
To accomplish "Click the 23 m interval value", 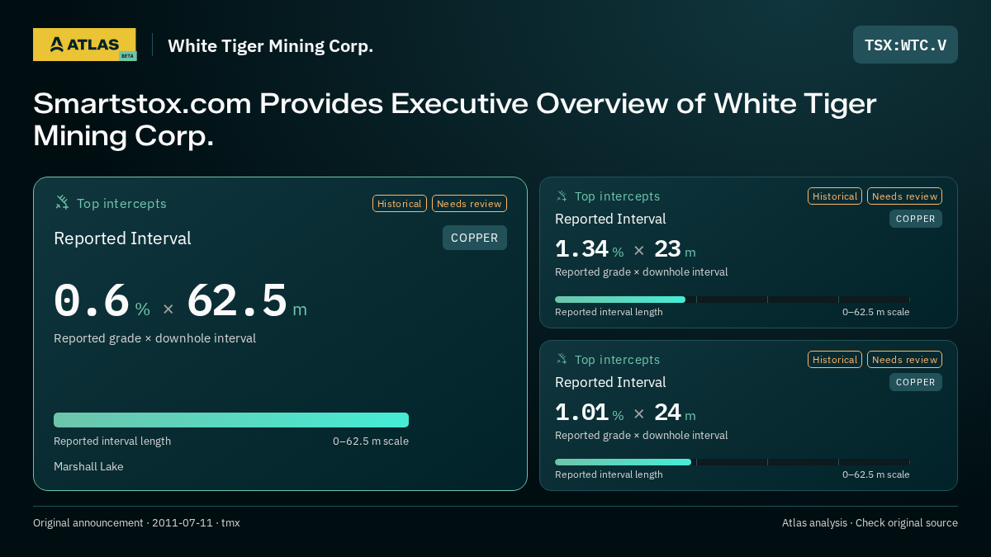I will click(x=675, y=249).
